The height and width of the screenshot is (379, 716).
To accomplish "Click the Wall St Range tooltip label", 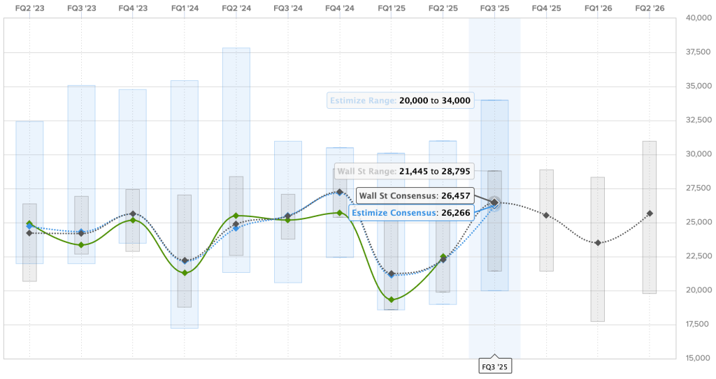I will click(400, 170).
